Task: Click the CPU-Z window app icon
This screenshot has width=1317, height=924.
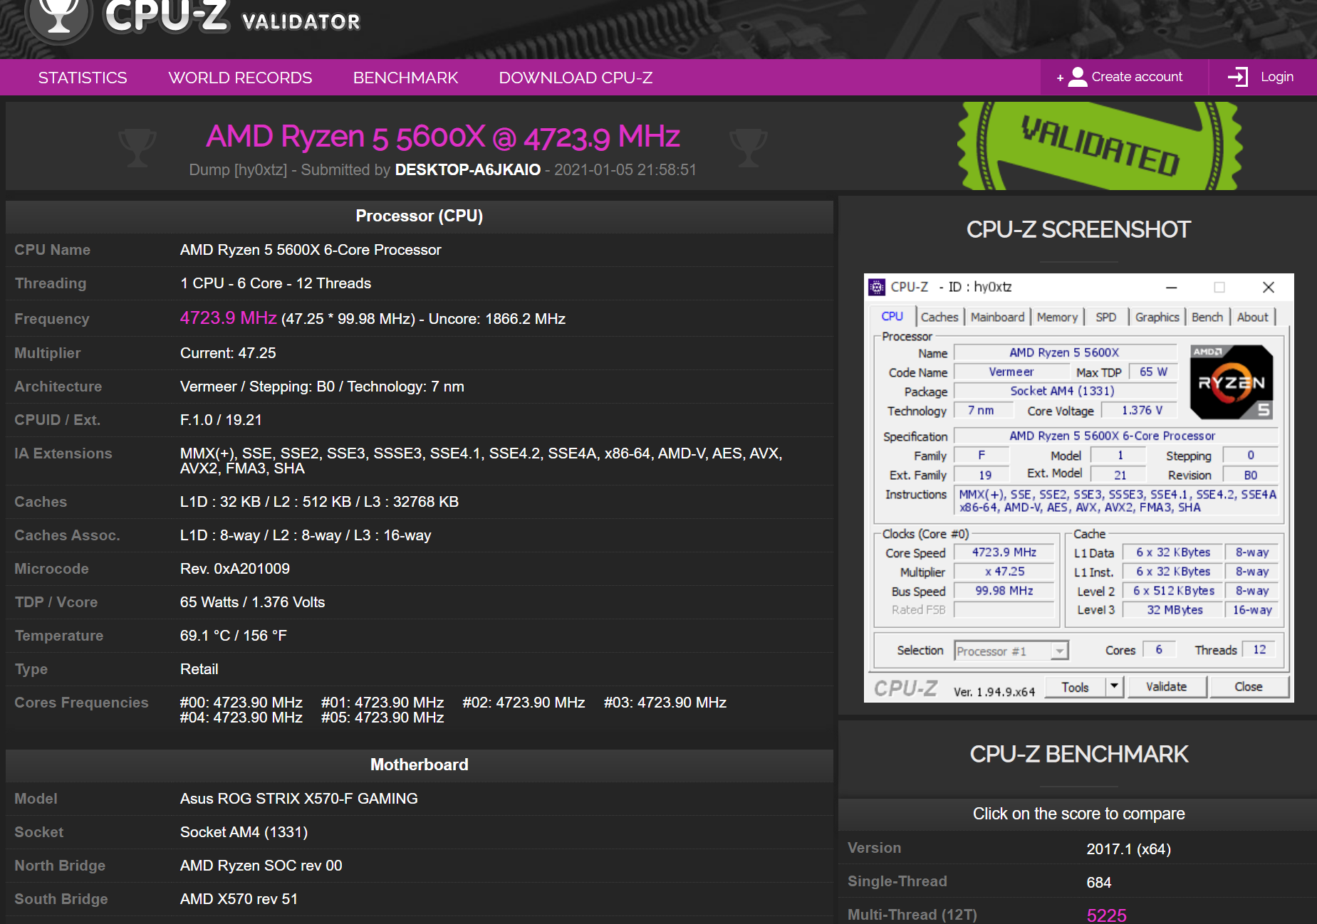Action: pos(877,287)
